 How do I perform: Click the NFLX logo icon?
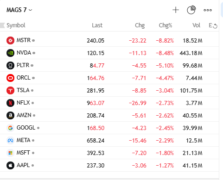pyautogui.click(x=10, y=103)
